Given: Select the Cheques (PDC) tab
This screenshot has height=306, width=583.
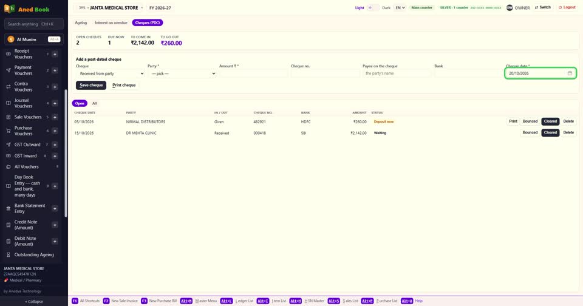Looking at the screenshot, I should pos(148,22).
